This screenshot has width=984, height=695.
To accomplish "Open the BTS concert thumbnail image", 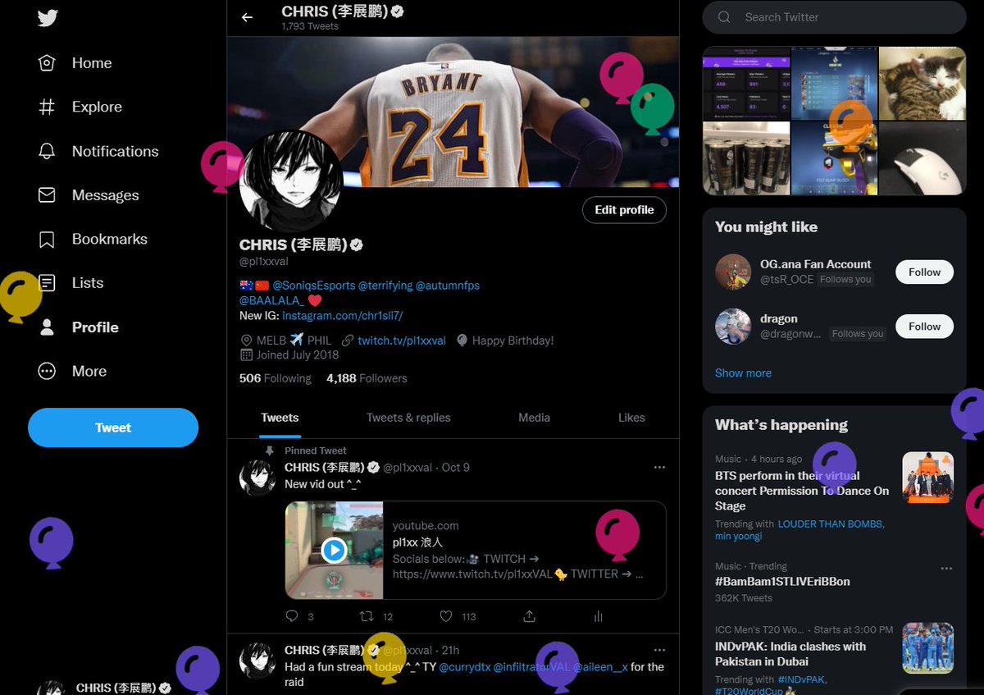I will pos(927,477).
